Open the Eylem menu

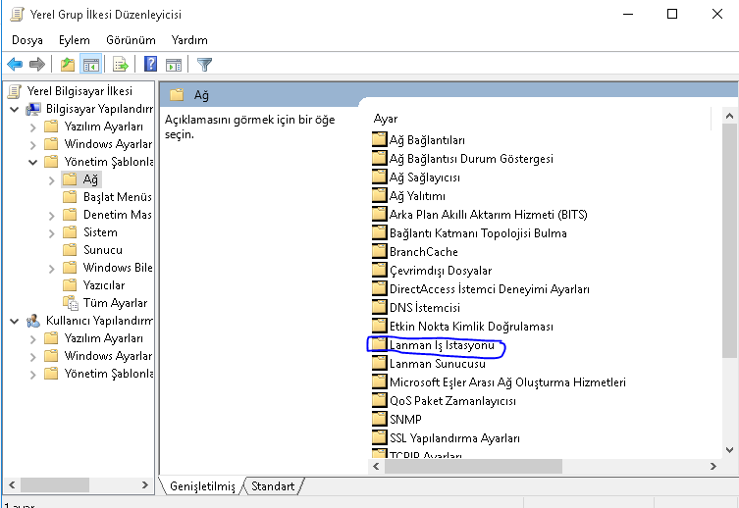pyautogui.click(x=75, y=40)
